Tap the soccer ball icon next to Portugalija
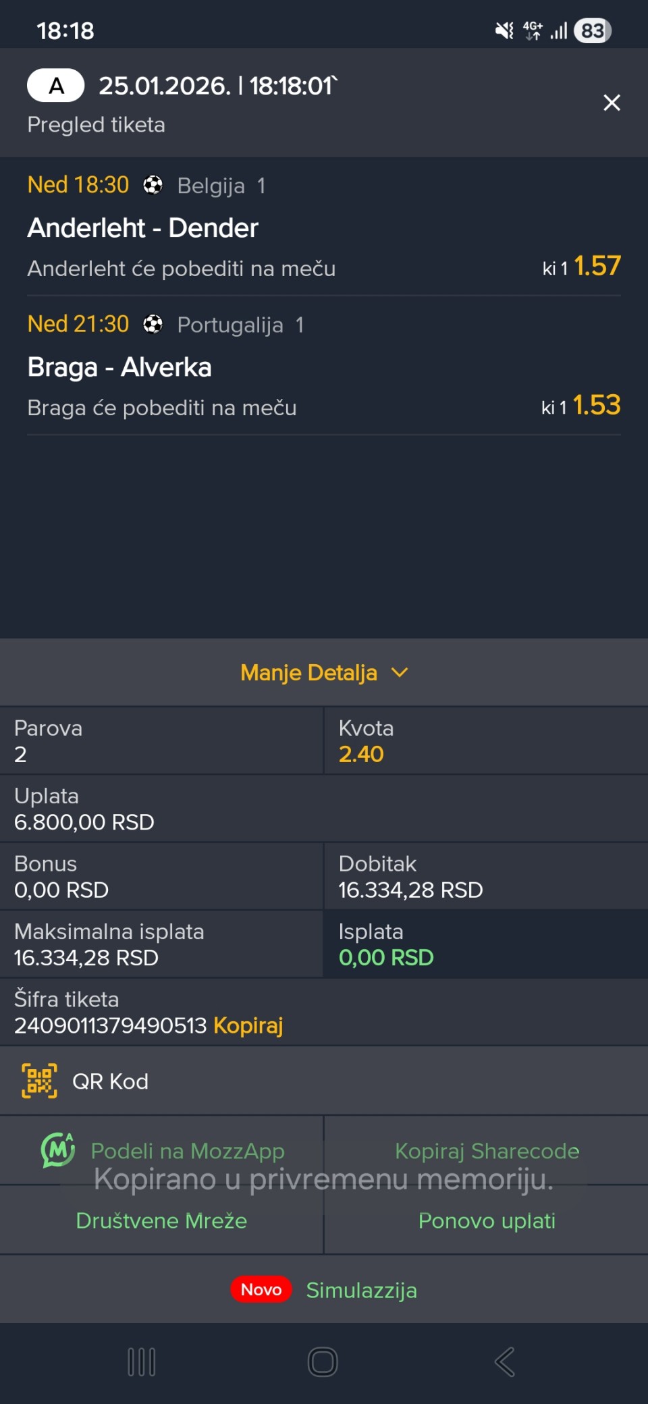 click(153, 325)
